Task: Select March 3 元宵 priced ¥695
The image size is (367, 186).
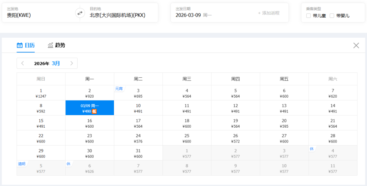Action: click(138, 93)
